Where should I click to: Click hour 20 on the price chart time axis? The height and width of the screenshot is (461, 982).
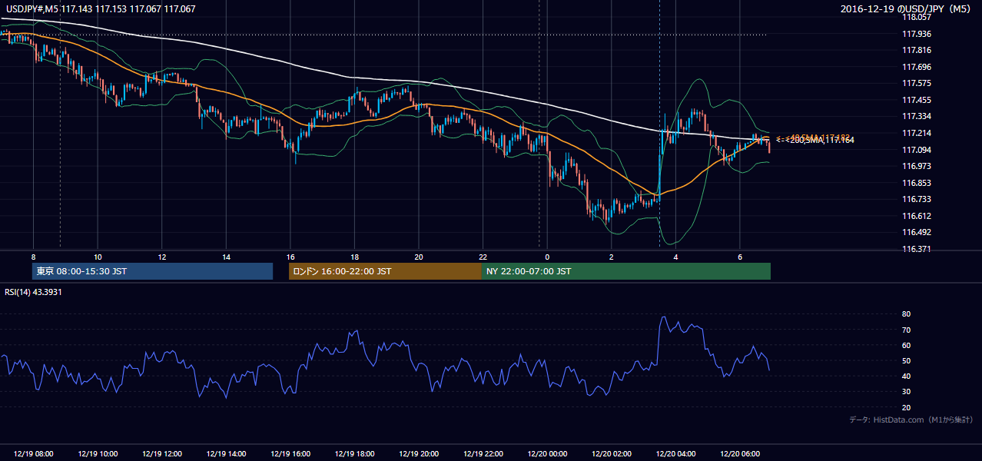click(419, 257)
